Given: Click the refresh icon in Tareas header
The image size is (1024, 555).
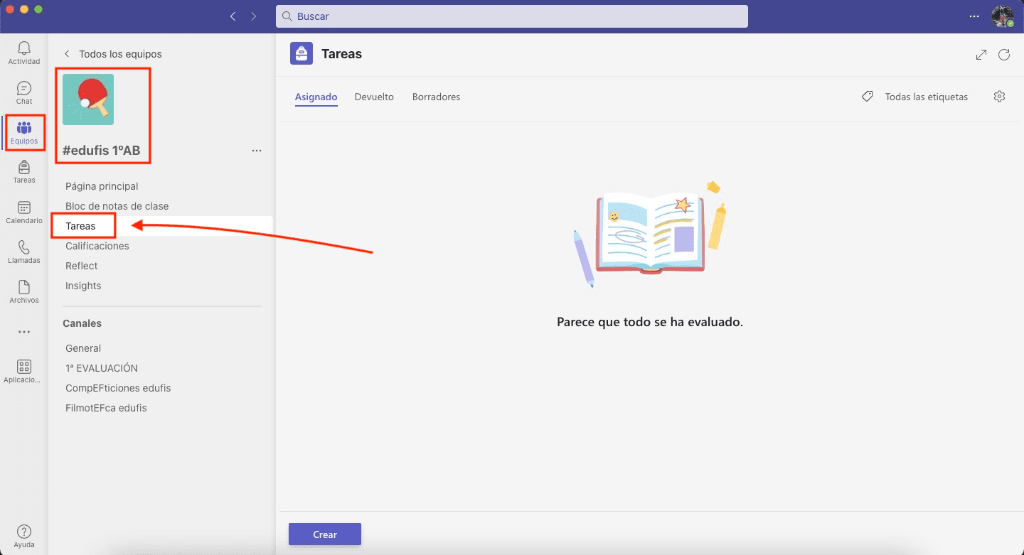Looking at the screenshot, I should [1004, 55].
